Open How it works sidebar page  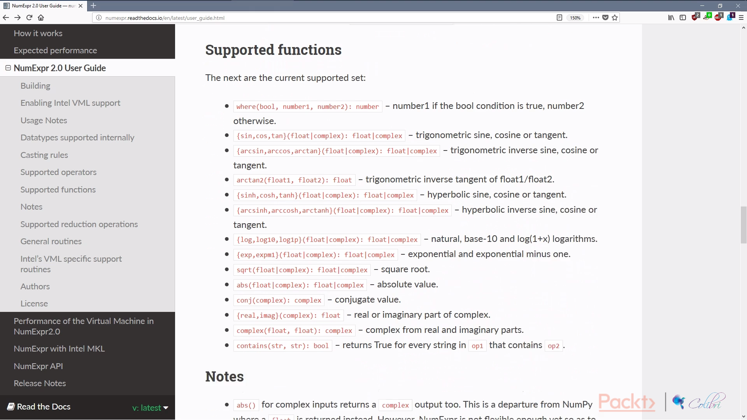(38, 33)
